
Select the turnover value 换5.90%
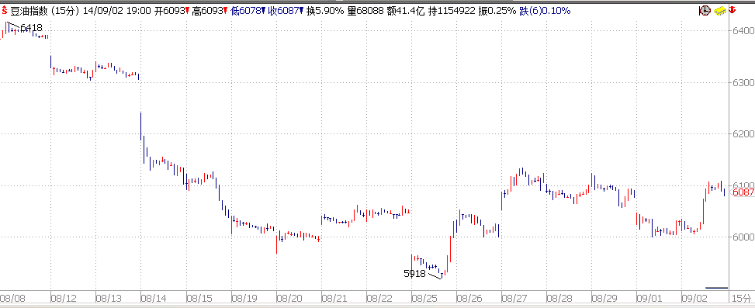tap(325, 11)
